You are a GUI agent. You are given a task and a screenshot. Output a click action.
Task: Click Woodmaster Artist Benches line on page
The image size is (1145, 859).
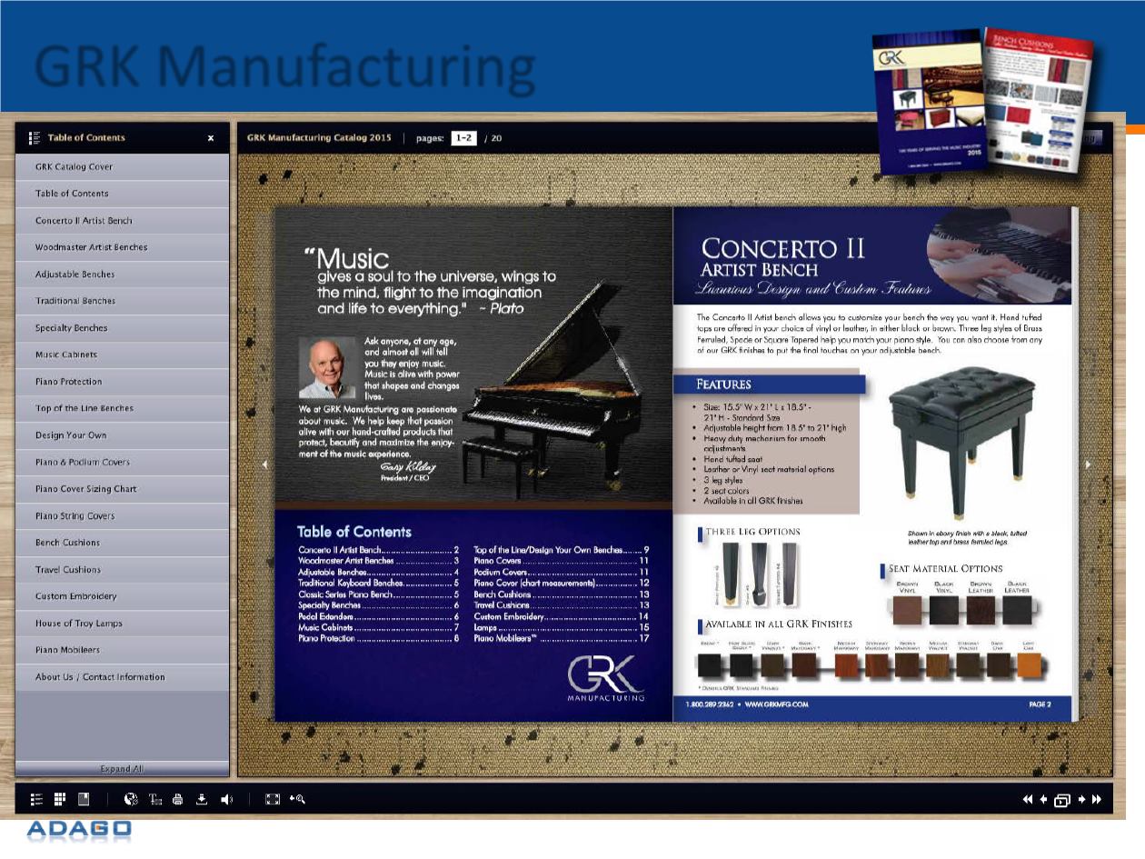pyautogui.click(x=379, y=561)
